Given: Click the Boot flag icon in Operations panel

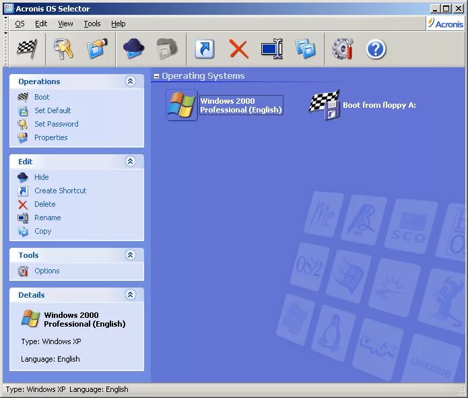Looking at the screenshot, I should pyautogui.click(x=23, y=97).
